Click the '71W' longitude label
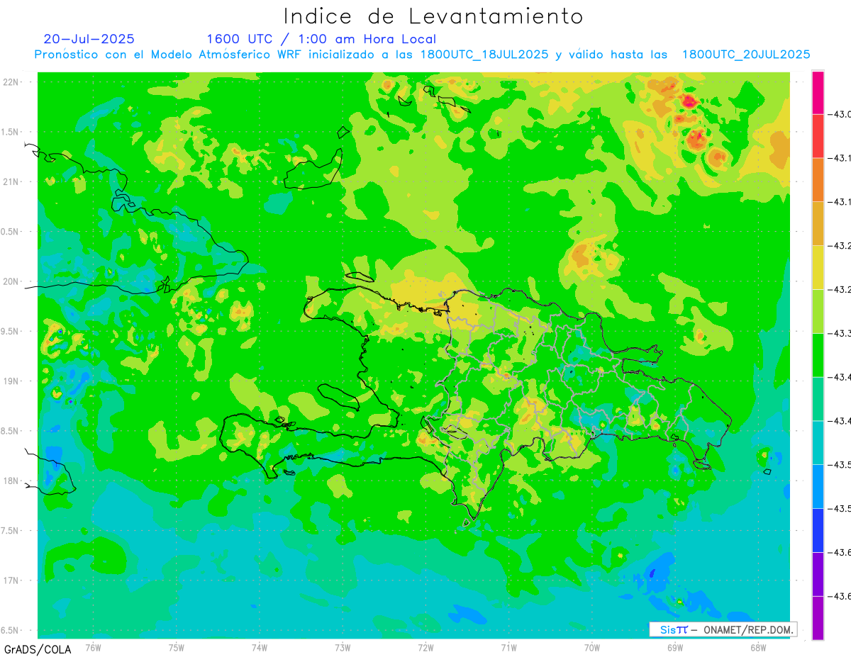The width and height of the screenshot is (851, 657). [x=508, y=648]
